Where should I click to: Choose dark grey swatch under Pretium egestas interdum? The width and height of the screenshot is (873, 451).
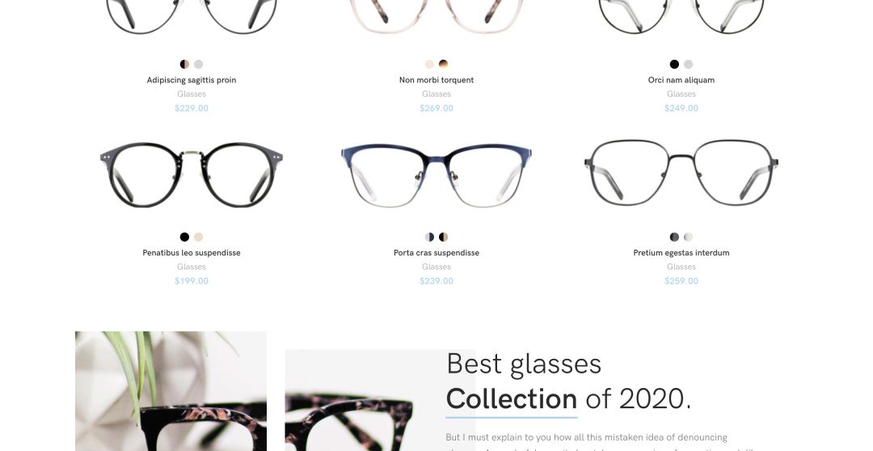(674, 237)
